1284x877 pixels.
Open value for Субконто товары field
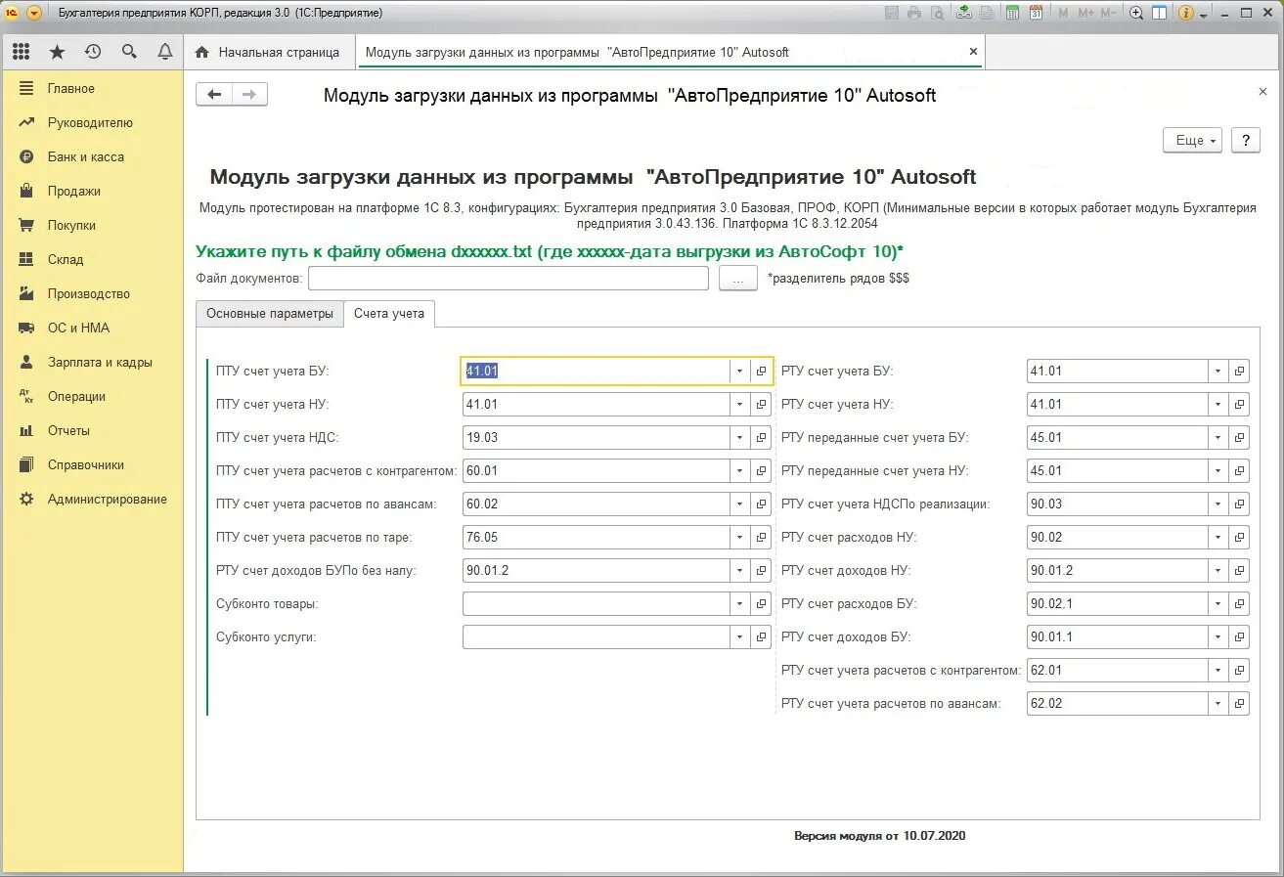(x=762, y=604)
